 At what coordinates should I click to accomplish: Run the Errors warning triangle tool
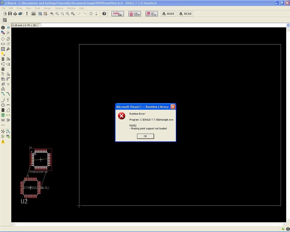(3, 142)
